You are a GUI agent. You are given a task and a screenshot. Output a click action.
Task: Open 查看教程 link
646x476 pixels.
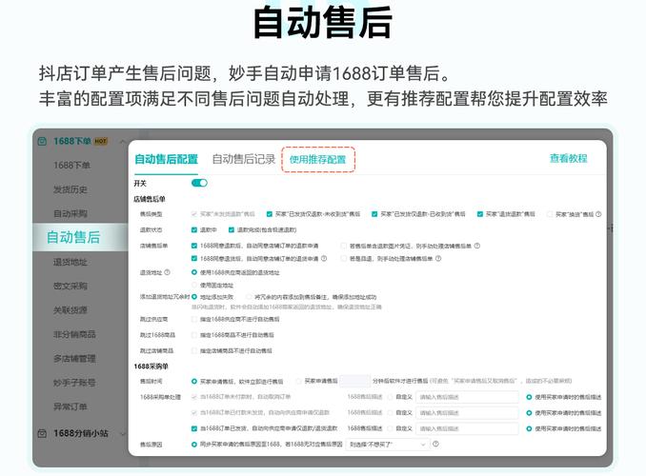click(568, 158)
